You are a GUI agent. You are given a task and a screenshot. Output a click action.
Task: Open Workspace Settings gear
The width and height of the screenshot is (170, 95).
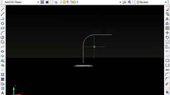(42, 2)
